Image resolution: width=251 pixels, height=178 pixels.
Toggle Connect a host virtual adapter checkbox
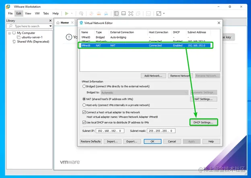click(x=84, y=112)
